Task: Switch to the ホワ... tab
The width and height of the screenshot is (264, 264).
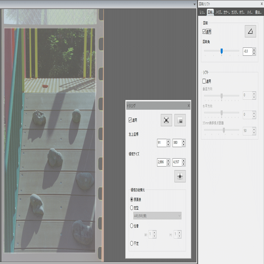Action: coord(242,12)
